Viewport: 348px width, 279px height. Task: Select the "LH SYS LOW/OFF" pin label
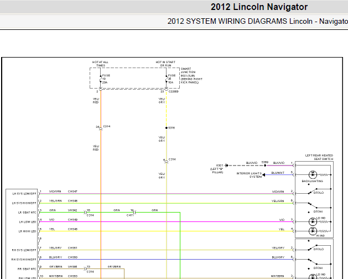[24, 194]
